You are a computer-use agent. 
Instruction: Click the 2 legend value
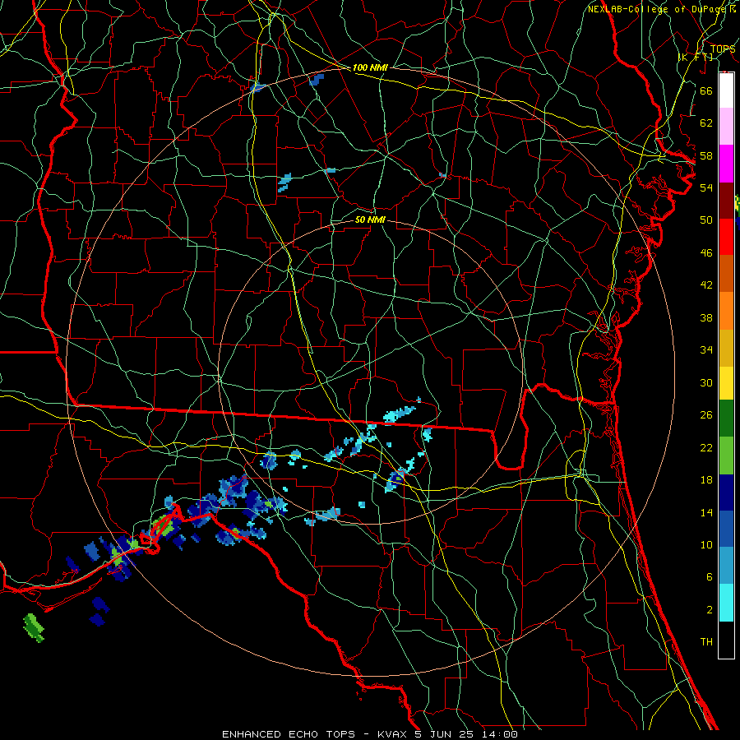coord(709,610)
